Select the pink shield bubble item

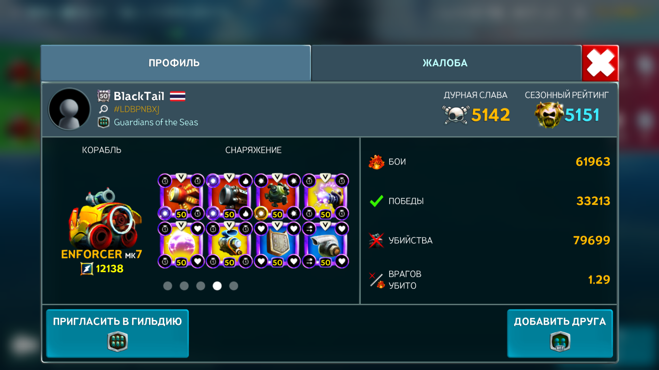point(181,245)
